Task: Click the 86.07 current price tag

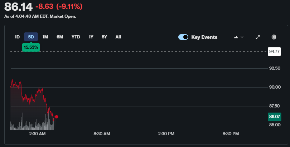Action: coord(274,116)
